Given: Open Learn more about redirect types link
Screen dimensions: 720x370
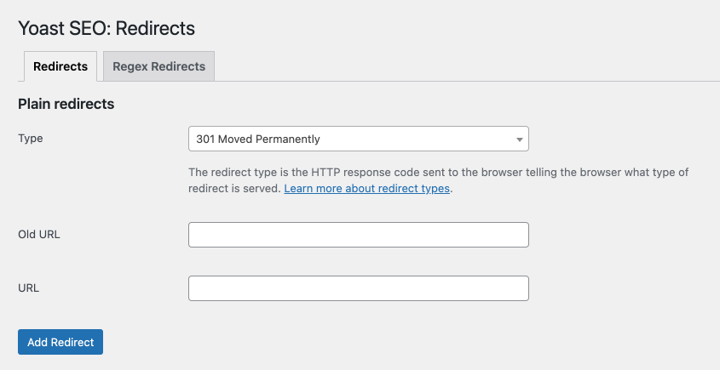Looking at the screenshot, I should 366,189.
